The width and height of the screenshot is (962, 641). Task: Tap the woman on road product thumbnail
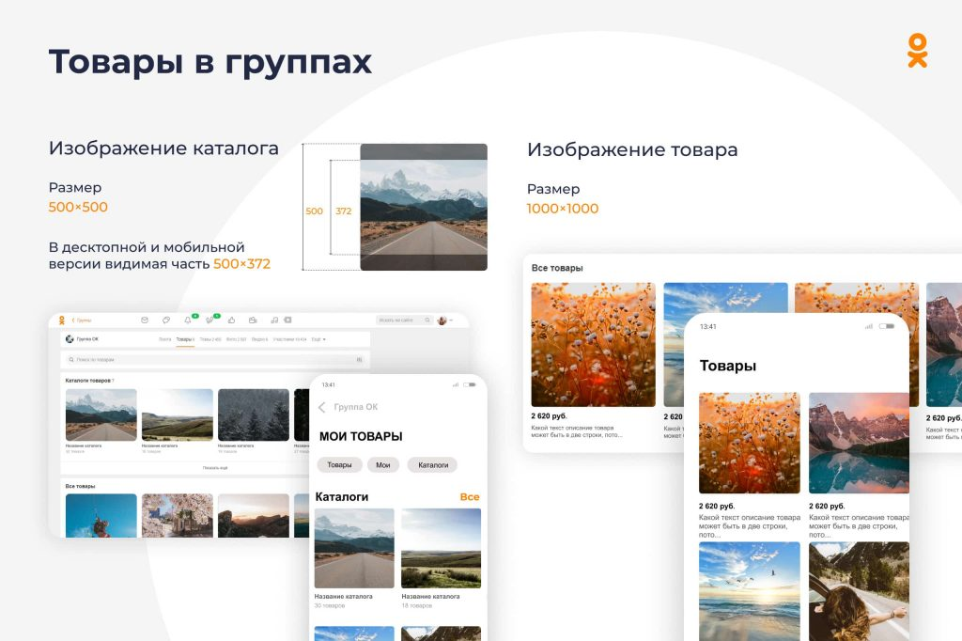point(859,591)
